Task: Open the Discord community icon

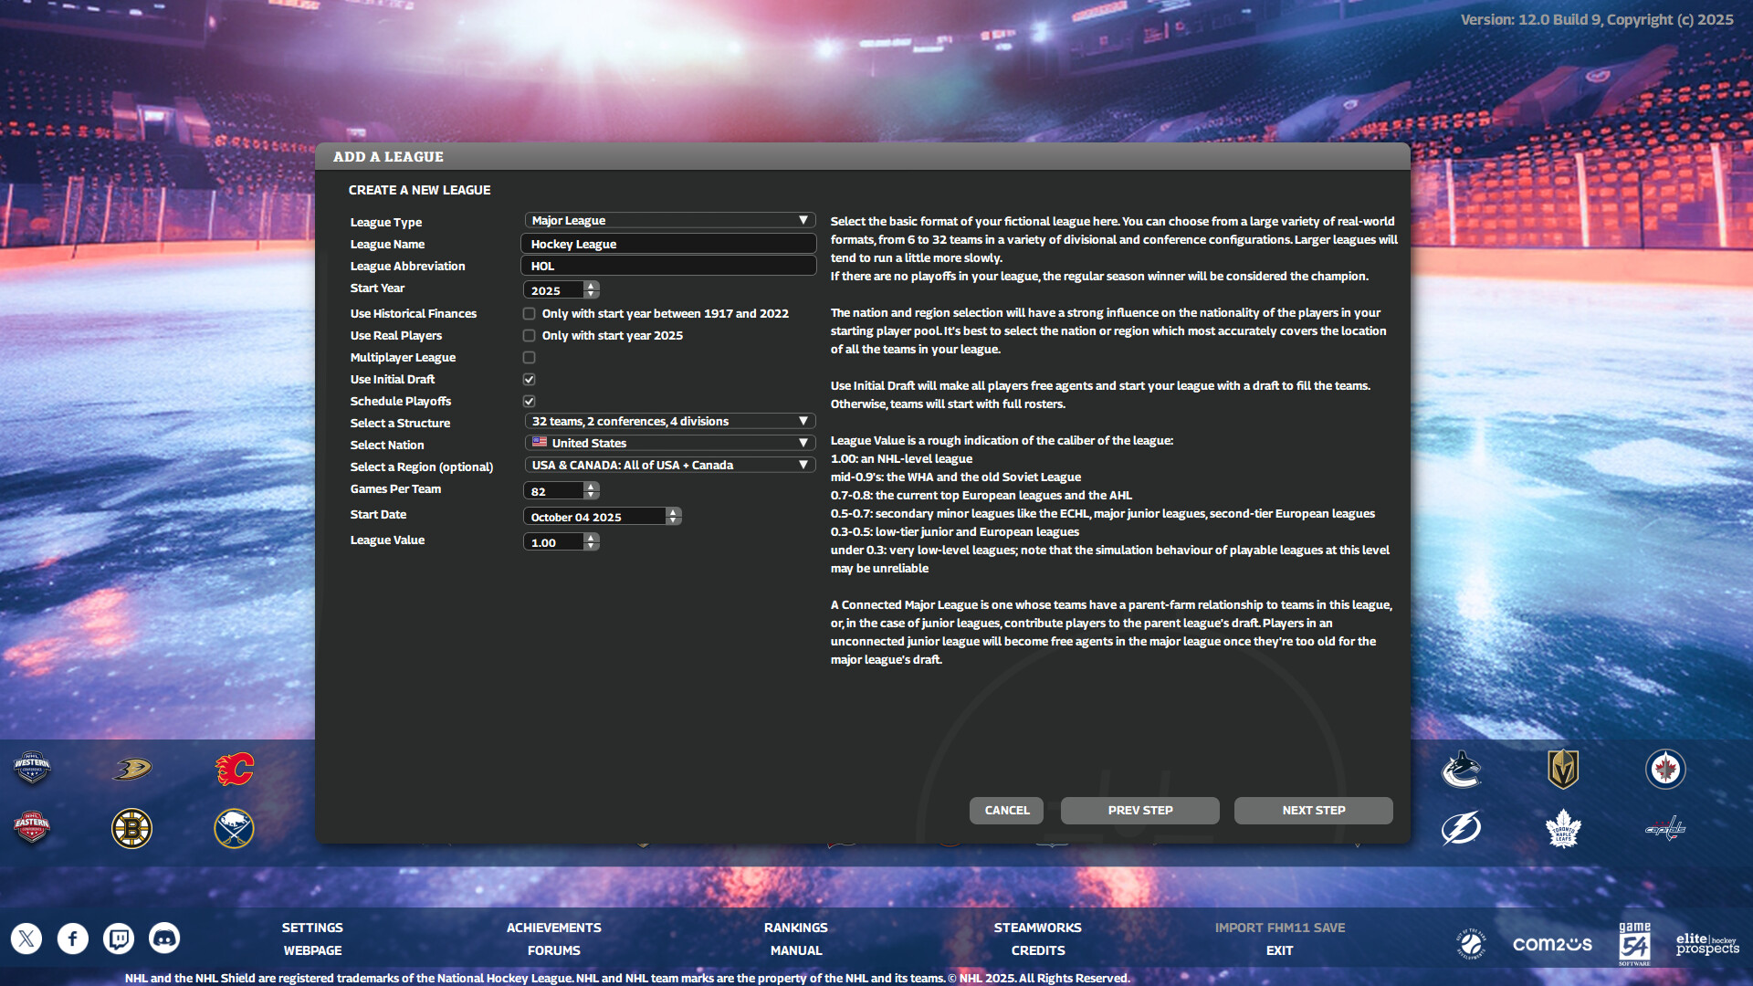Action: (x=164, y=938)
